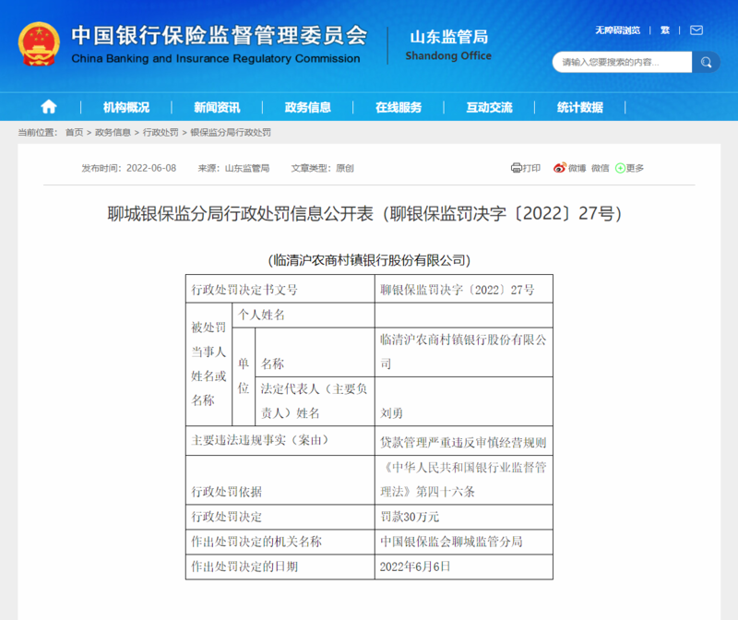Click 行政处罚 in breadcrumb

point(161,132)
